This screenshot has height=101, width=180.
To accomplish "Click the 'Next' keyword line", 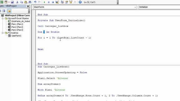I will pyautogui.click(x=40, y=49).
